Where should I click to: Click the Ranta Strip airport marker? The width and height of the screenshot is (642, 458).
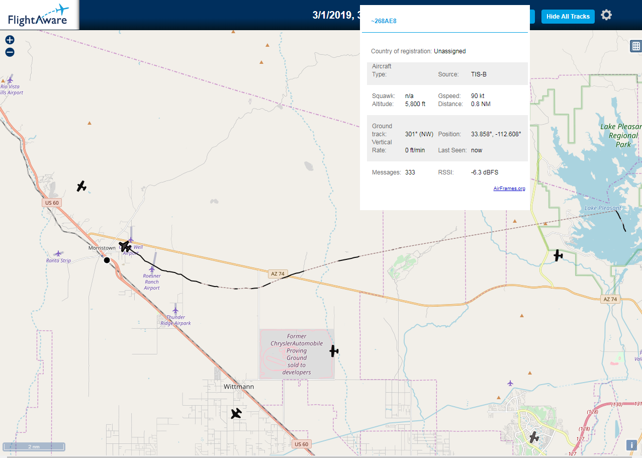(59, 253)
